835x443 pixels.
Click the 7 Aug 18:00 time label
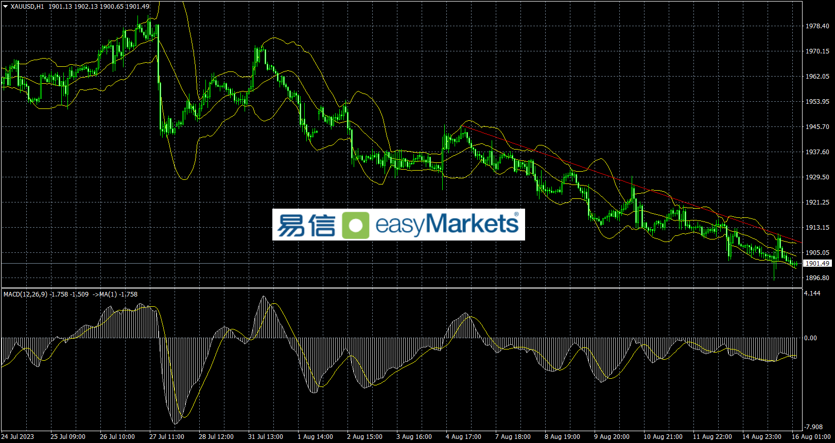513,437
